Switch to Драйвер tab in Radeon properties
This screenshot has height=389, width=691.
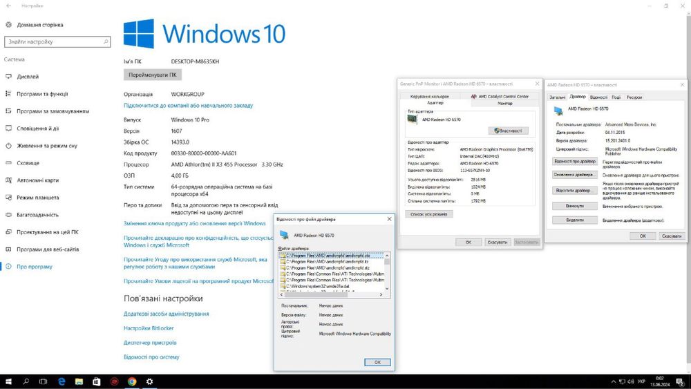[578, 97]
